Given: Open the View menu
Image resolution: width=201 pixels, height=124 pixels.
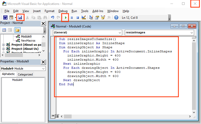Looking at the screenshot, I should (26, 11).
